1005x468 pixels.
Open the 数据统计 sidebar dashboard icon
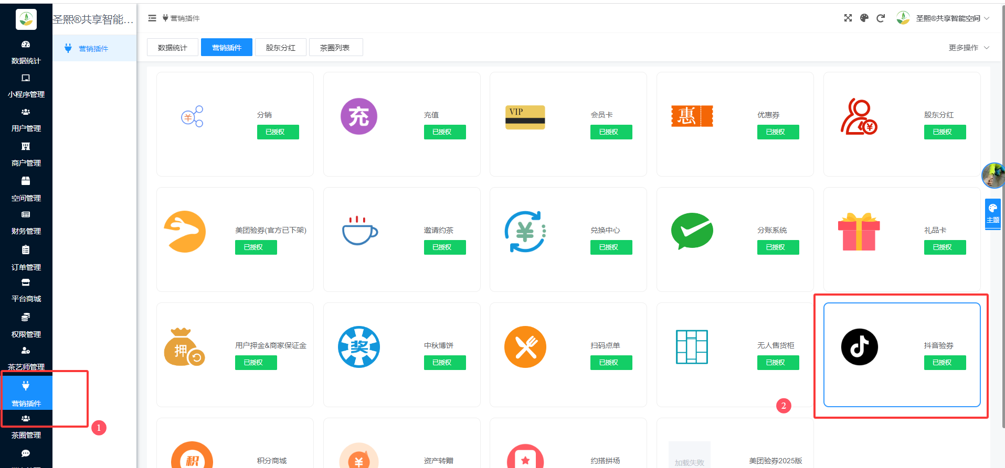pyautogui.click(x=26, y=45)
